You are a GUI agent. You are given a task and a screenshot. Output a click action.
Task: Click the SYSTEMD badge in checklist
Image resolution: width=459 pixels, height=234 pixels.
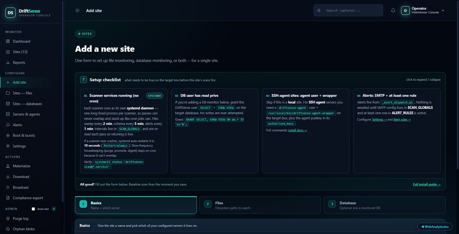click(155, 96)
